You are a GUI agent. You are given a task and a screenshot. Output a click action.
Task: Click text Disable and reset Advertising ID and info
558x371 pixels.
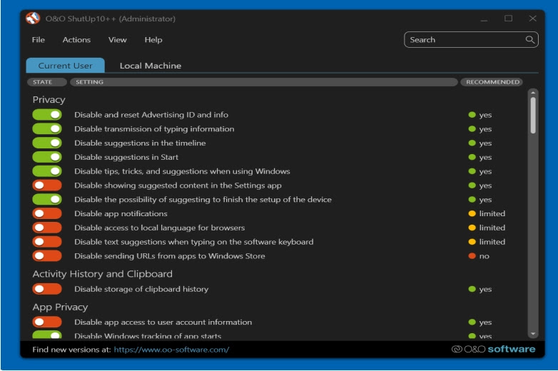pos(151,115)
